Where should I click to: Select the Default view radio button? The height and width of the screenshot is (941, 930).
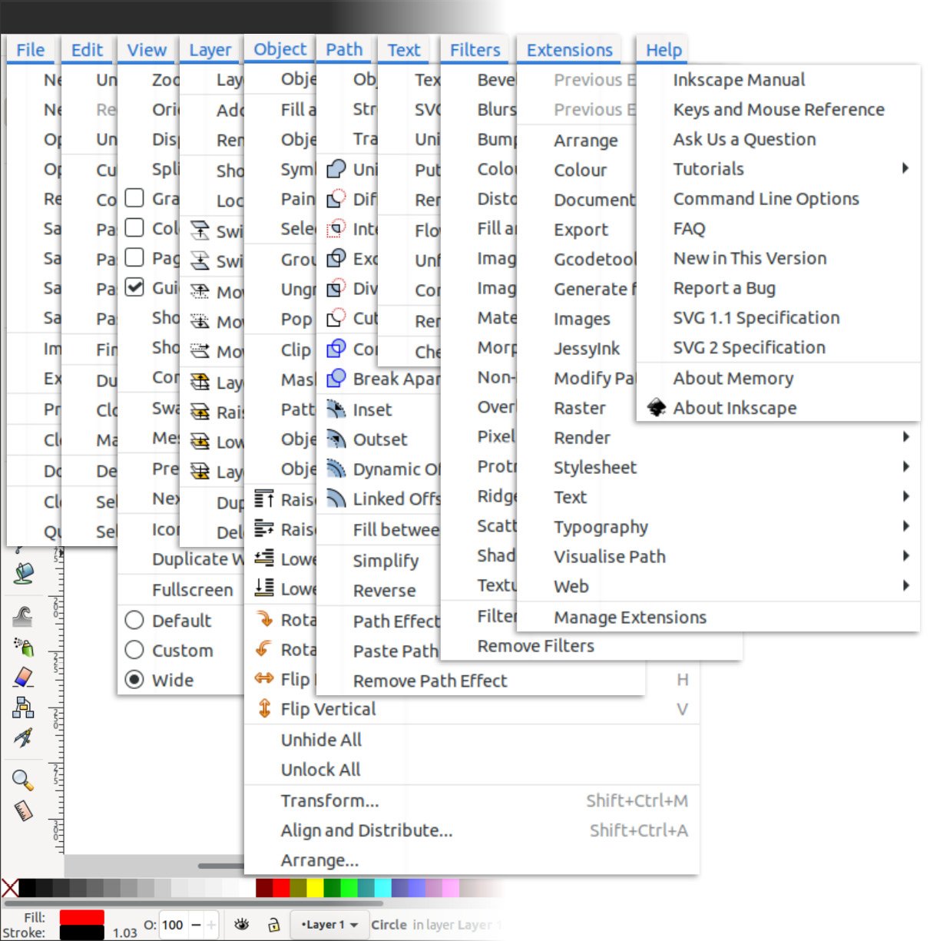coord(134,620)
